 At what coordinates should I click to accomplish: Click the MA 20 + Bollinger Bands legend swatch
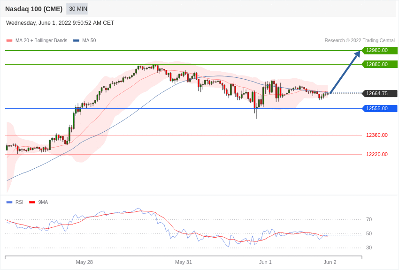(9, 41)
